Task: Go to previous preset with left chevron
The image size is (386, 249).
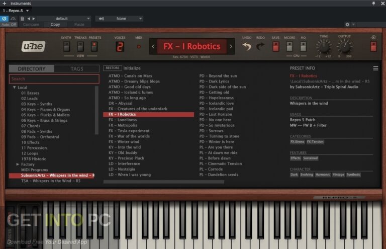Action: [x=153, y=46]
